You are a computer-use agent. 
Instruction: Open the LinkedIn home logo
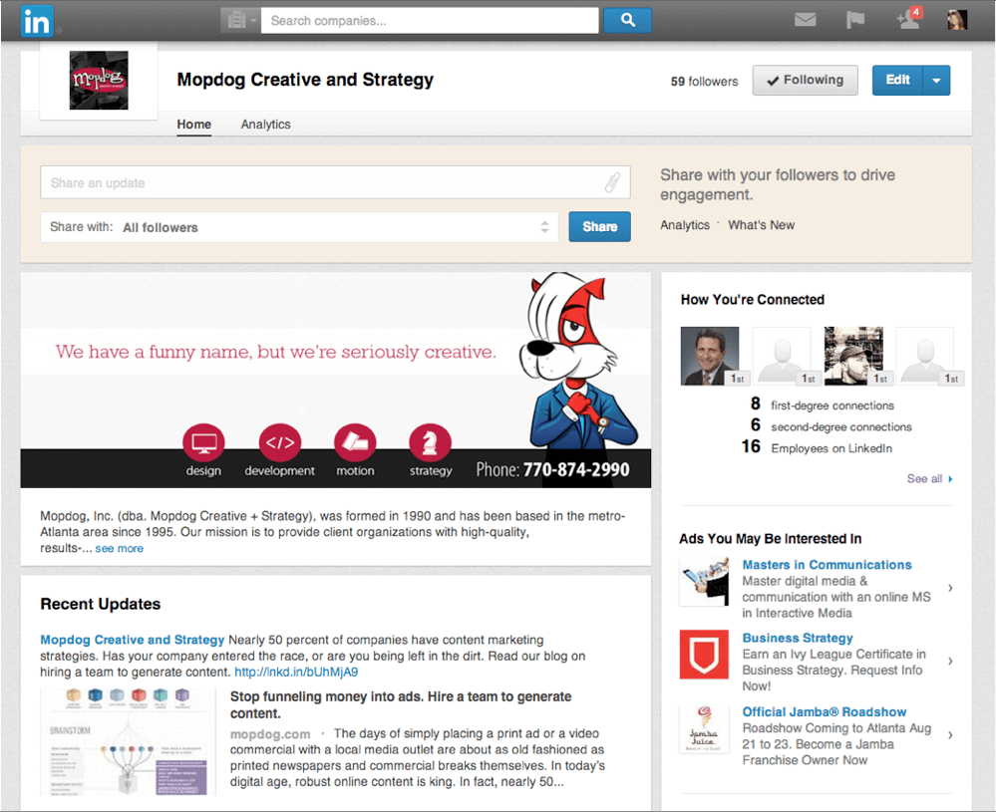(37, 21)
